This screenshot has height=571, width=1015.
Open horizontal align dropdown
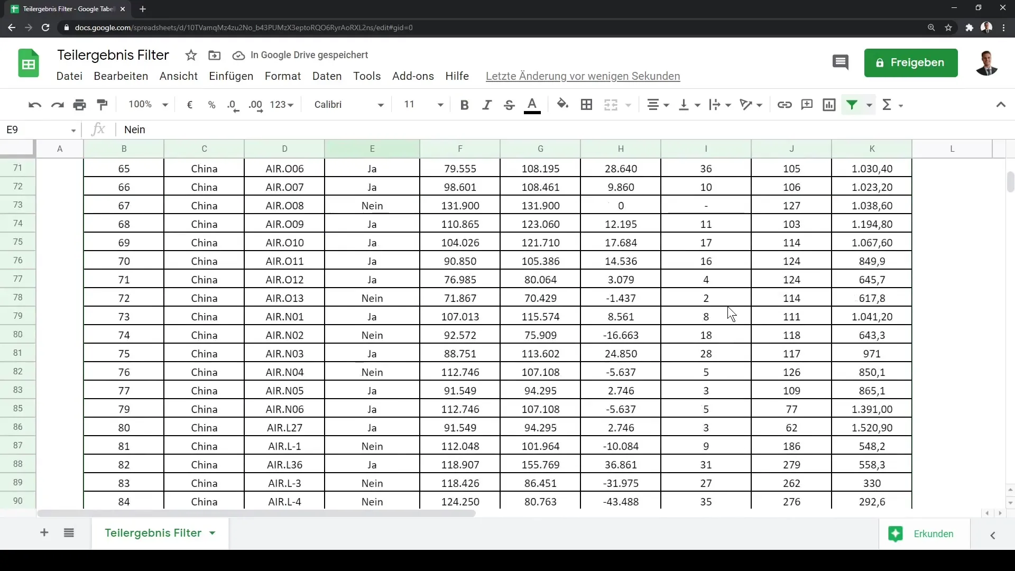pos(658,105)
